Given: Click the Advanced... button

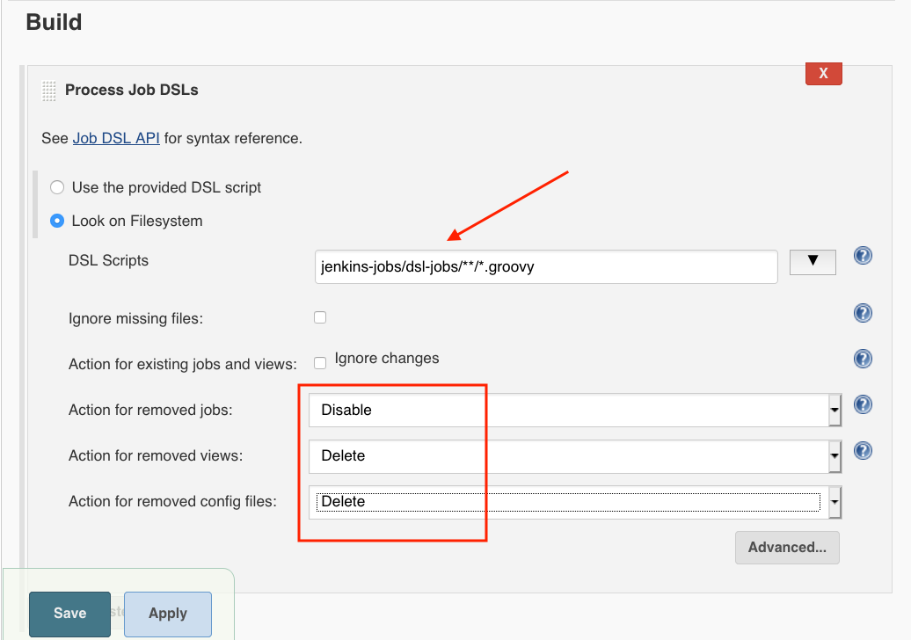Looking at the screenshot, I should (x=787, y=548).
